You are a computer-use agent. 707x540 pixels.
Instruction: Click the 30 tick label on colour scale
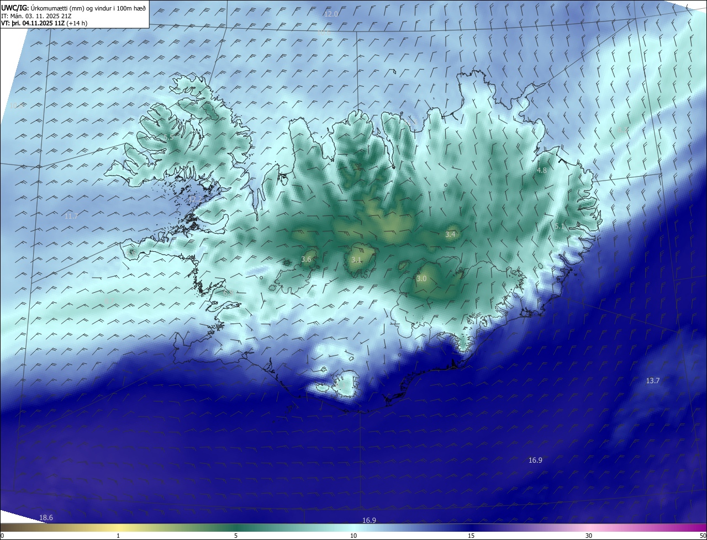tap(589, 536)
